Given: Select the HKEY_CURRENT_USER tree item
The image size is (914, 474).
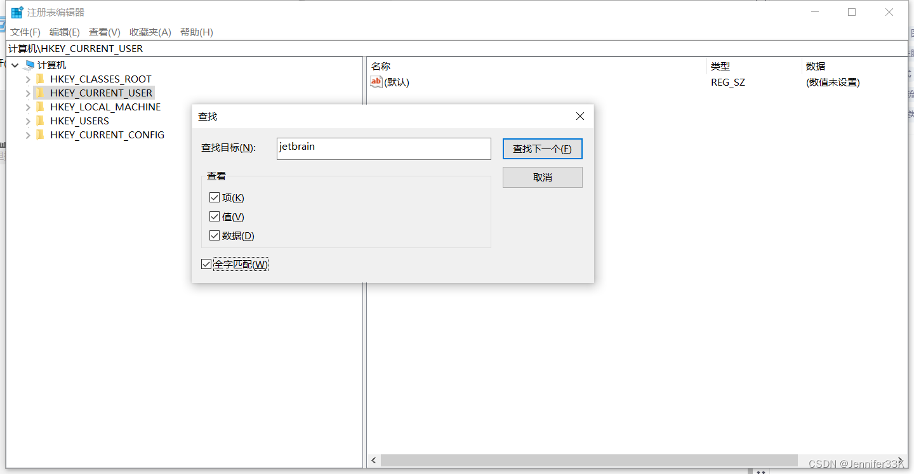Looking at the screenshot, I should [x=101, y=93].
